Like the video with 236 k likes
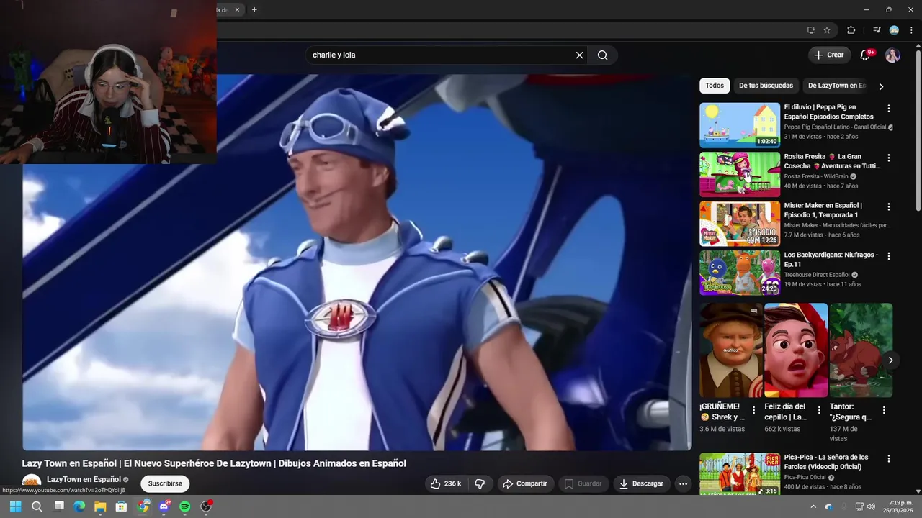The height and width of the screenshot is (518, 922). [446, 483]
